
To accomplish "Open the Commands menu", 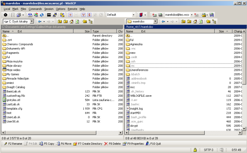I will pyautogui.click(x=35, y=9).
